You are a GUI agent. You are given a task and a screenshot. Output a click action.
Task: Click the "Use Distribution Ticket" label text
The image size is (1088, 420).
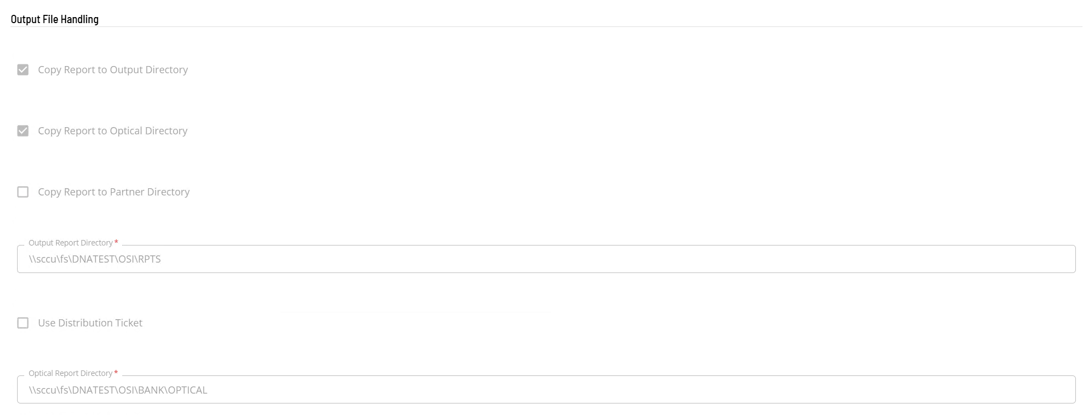coord(90,323)
